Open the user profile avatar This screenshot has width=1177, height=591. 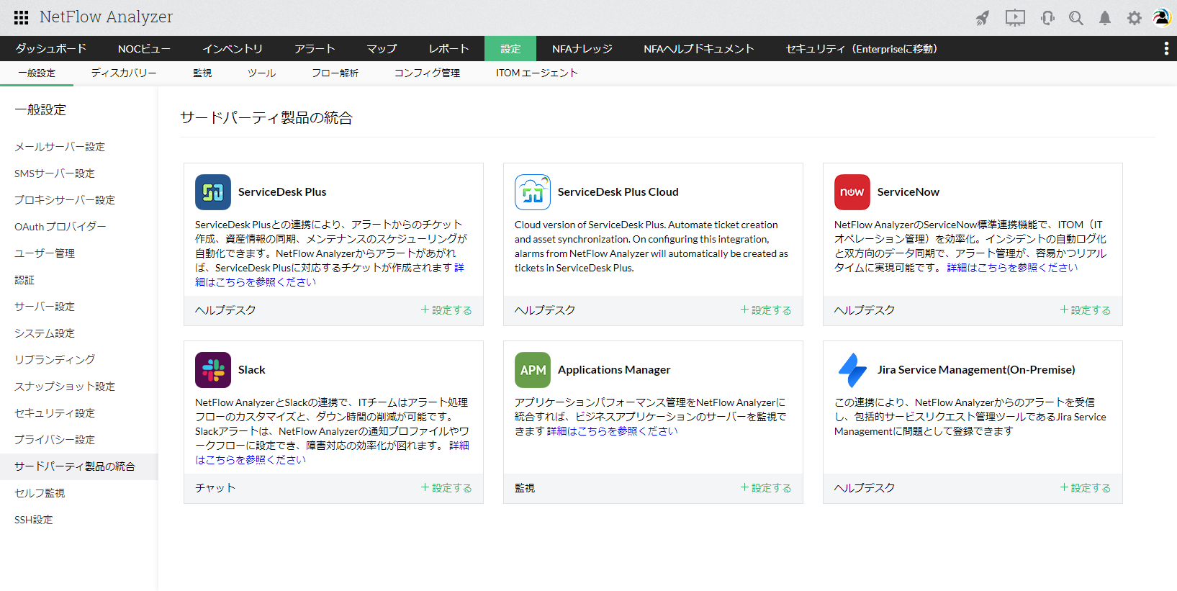pyautogui.click(x=1162, y=18)
